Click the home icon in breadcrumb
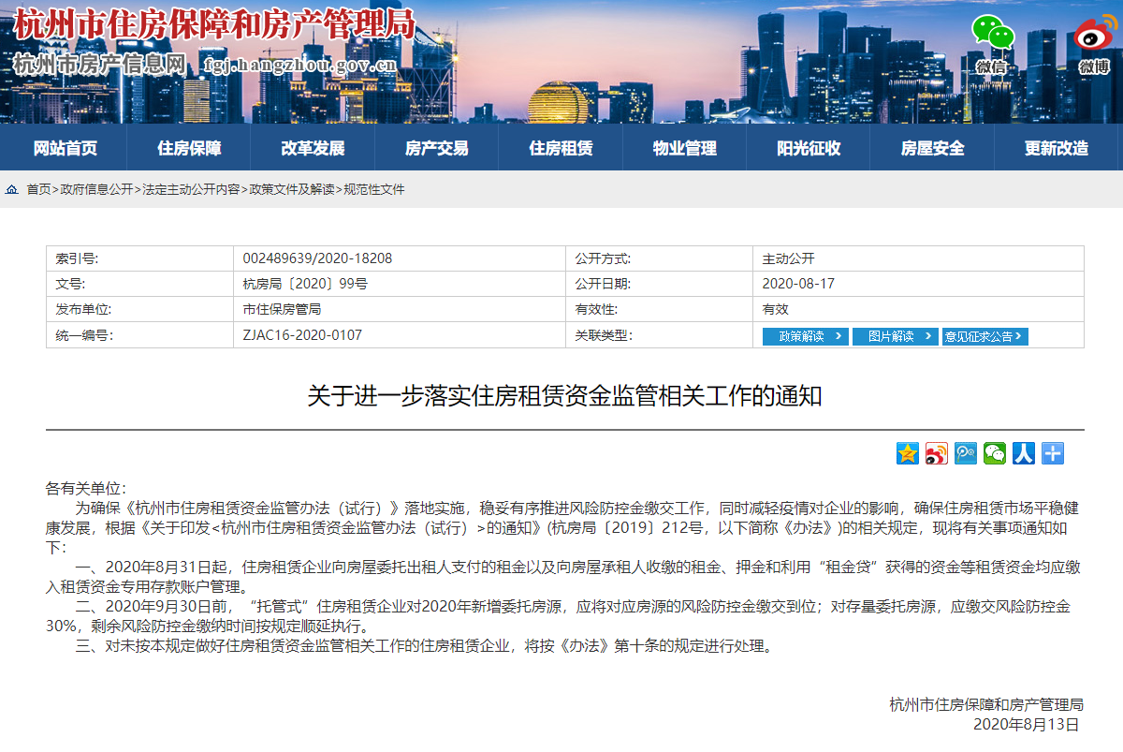The image size is (1123, 752). pyautogui.click(x=12, y=189)
